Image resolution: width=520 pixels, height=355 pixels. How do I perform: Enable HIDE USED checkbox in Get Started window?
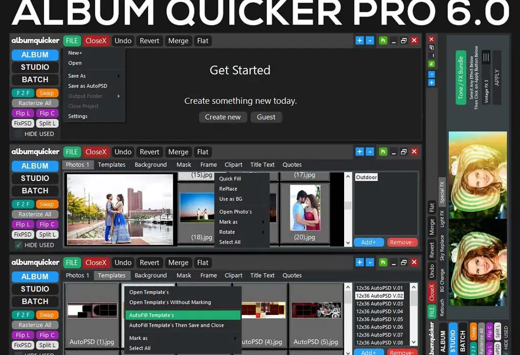(x=18, y=134)
